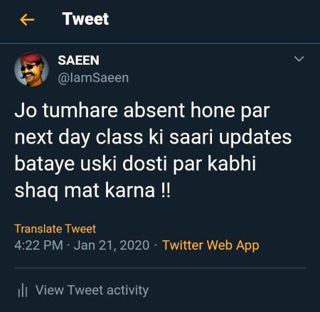Select the word "absent" in the tweet
The image size is (320, 312).
[154, 111]
